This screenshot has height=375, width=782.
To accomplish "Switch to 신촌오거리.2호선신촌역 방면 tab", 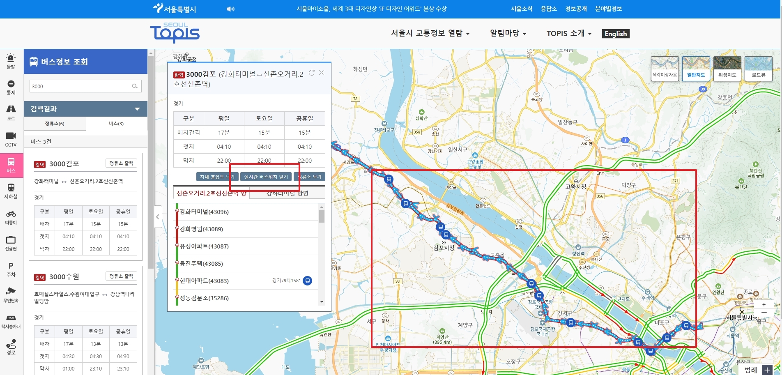I will point(212,193).
